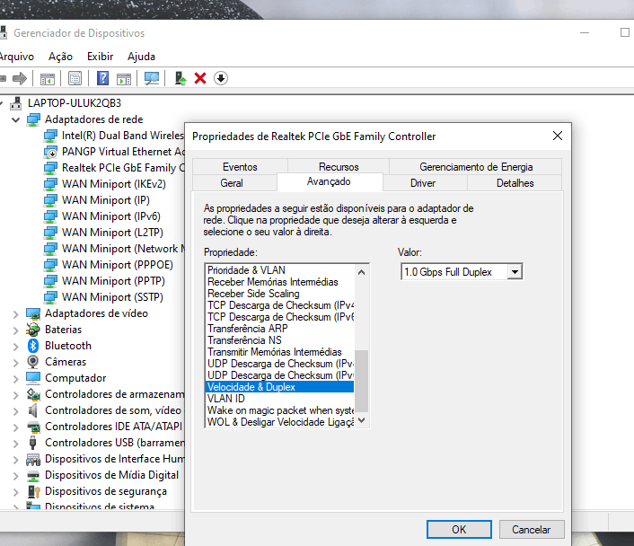Switch to the Detalhes tab
Image resolution: width=634 pixels, height=546 pixels.
[x=515, y=183]
